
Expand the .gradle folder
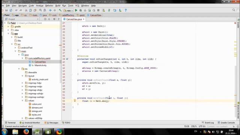click(8, 27)
